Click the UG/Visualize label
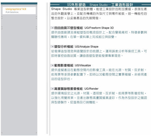The width and height of the screenshot is (151, 138). [83, 65]
